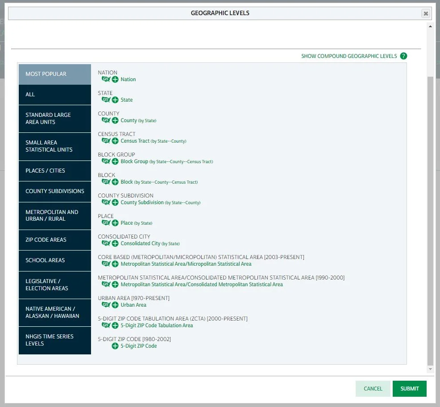Click GIS icon beside Block (by State--County--Census Tract)

pyautogui.click(x=106, y=181)
